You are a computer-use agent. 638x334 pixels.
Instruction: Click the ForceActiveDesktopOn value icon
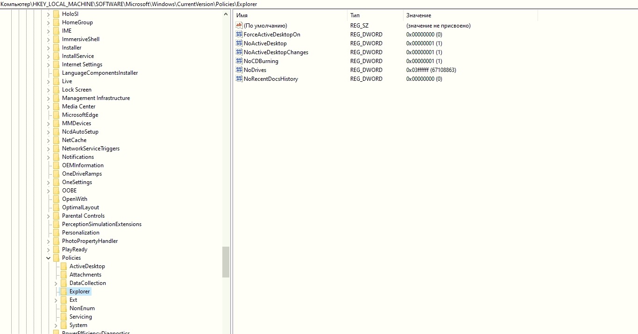239,35
